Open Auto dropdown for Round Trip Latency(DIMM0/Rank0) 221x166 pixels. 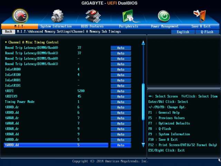point(121,48)
